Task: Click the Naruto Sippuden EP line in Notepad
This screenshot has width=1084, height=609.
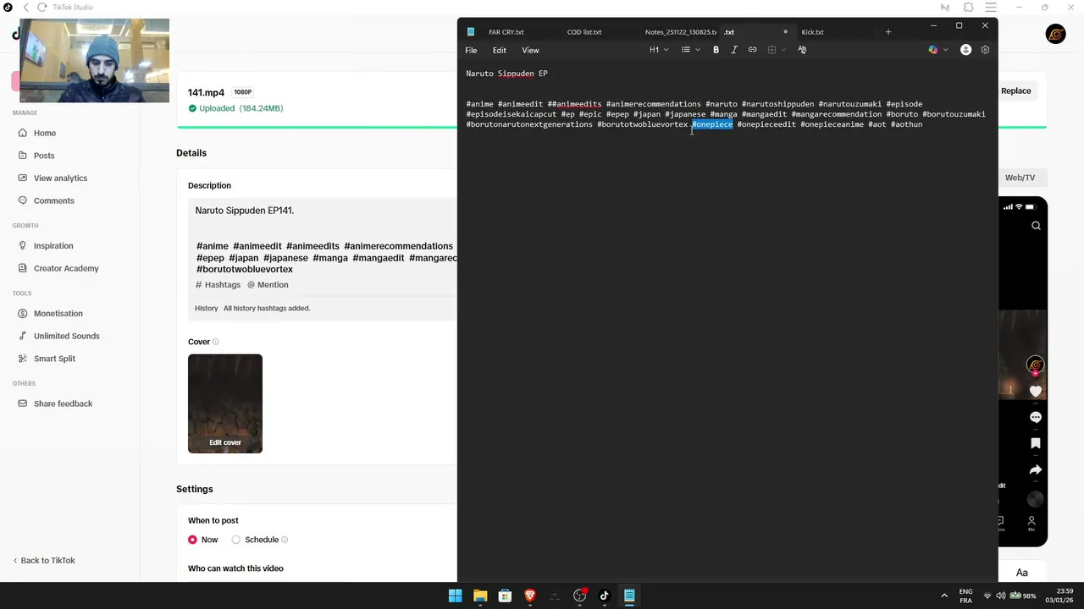Action: click(x=506, y=74)
